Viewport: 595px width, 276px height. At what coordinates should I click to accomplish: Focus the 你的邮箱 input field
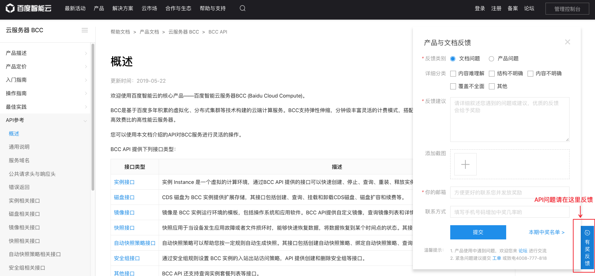pyautogui.click(x=510, y=192)
